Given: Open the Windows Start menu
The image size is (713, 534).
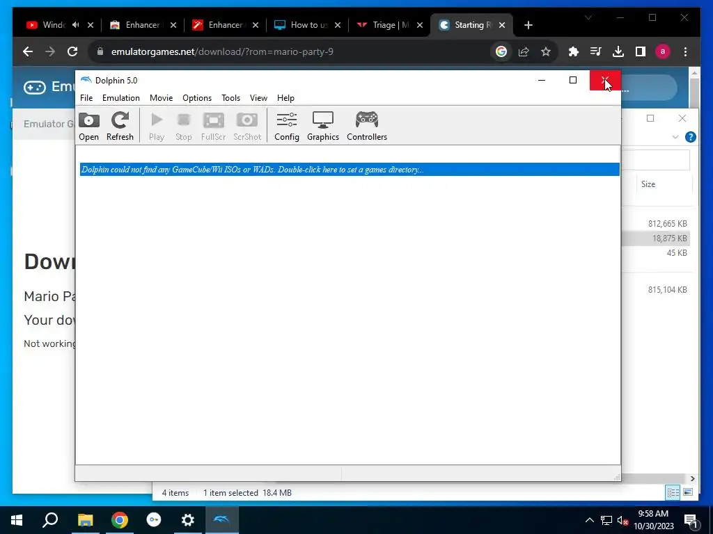Looking at the screenshot, I should click(17, 520).
